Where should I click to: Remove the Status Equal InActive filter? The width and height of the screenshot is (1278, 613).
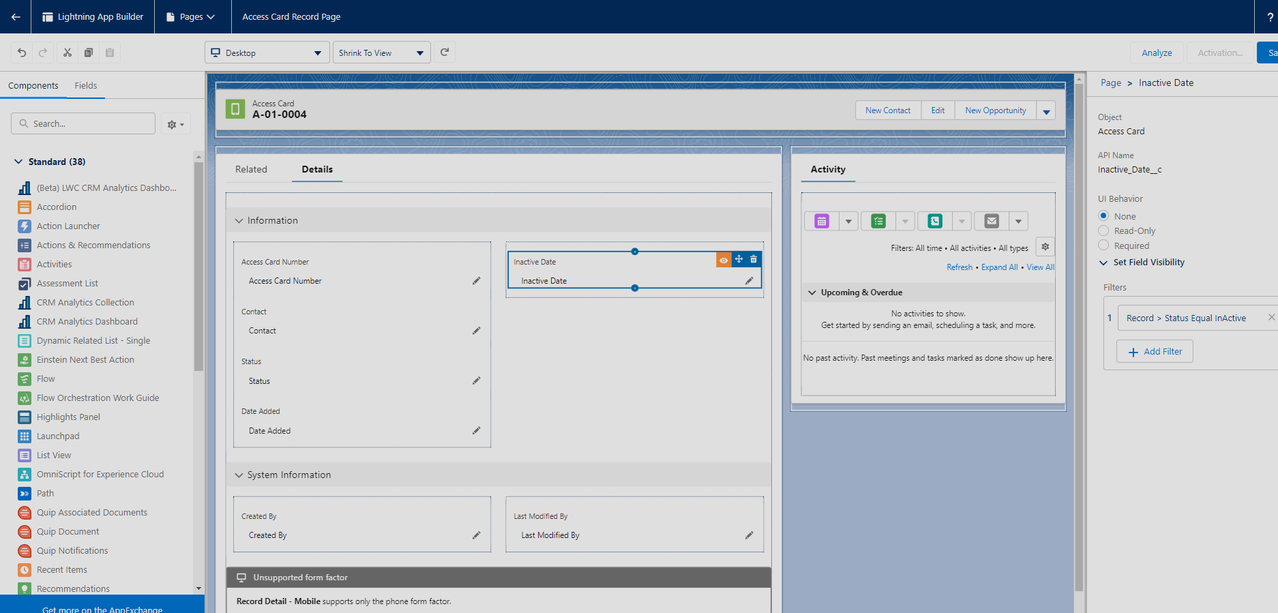coord(1271,317)
